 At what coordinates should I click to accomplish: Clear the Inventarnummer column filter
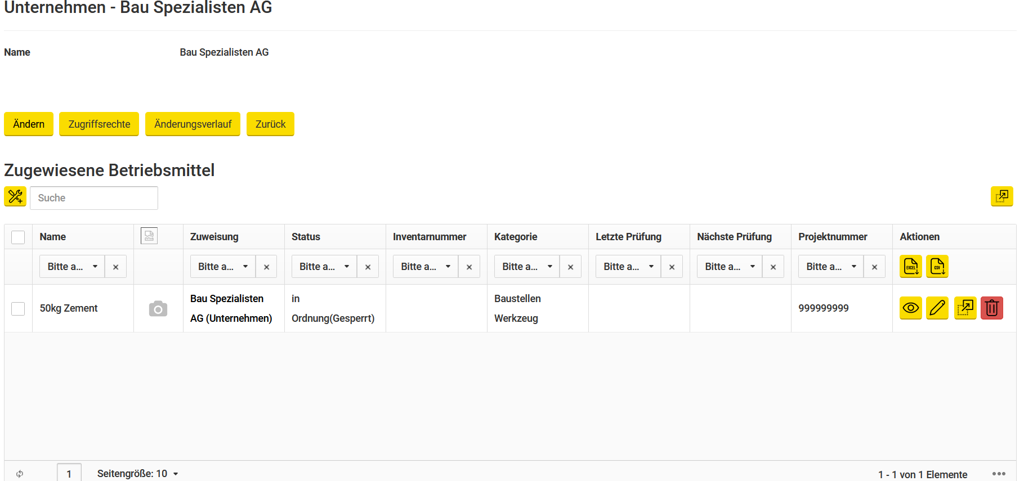tap(469, 267)
